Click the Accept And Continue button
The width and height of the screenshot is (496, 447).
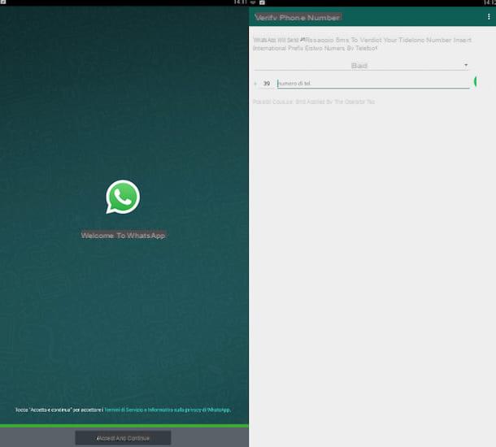point(123,438)
